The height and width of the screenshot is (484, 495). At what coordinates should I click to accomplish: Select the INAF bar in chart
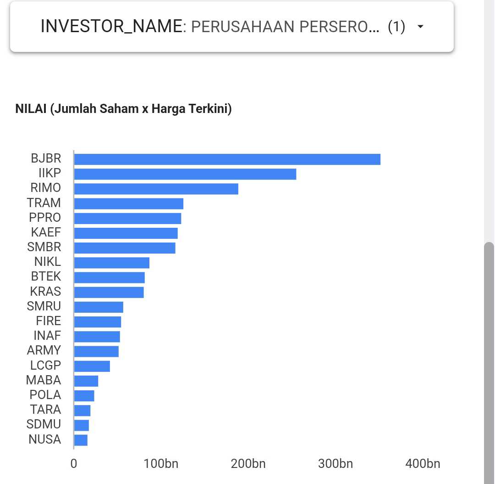click(x=97, y=337)
